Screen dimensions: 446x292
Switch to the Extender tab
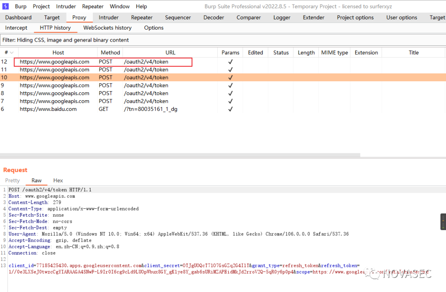tap(313, 17)
